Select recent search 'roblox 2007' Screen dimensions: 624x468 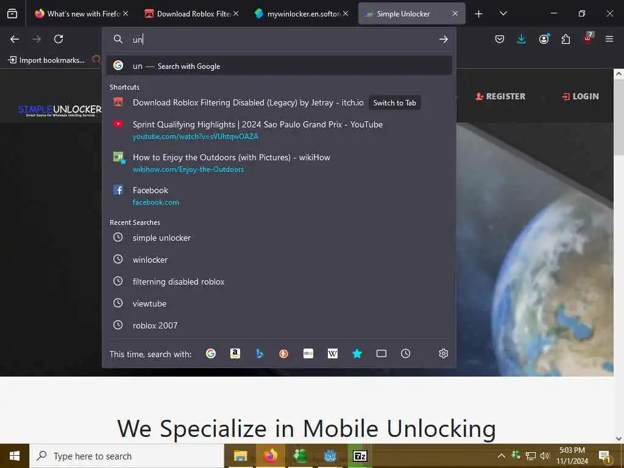[279, 325]
